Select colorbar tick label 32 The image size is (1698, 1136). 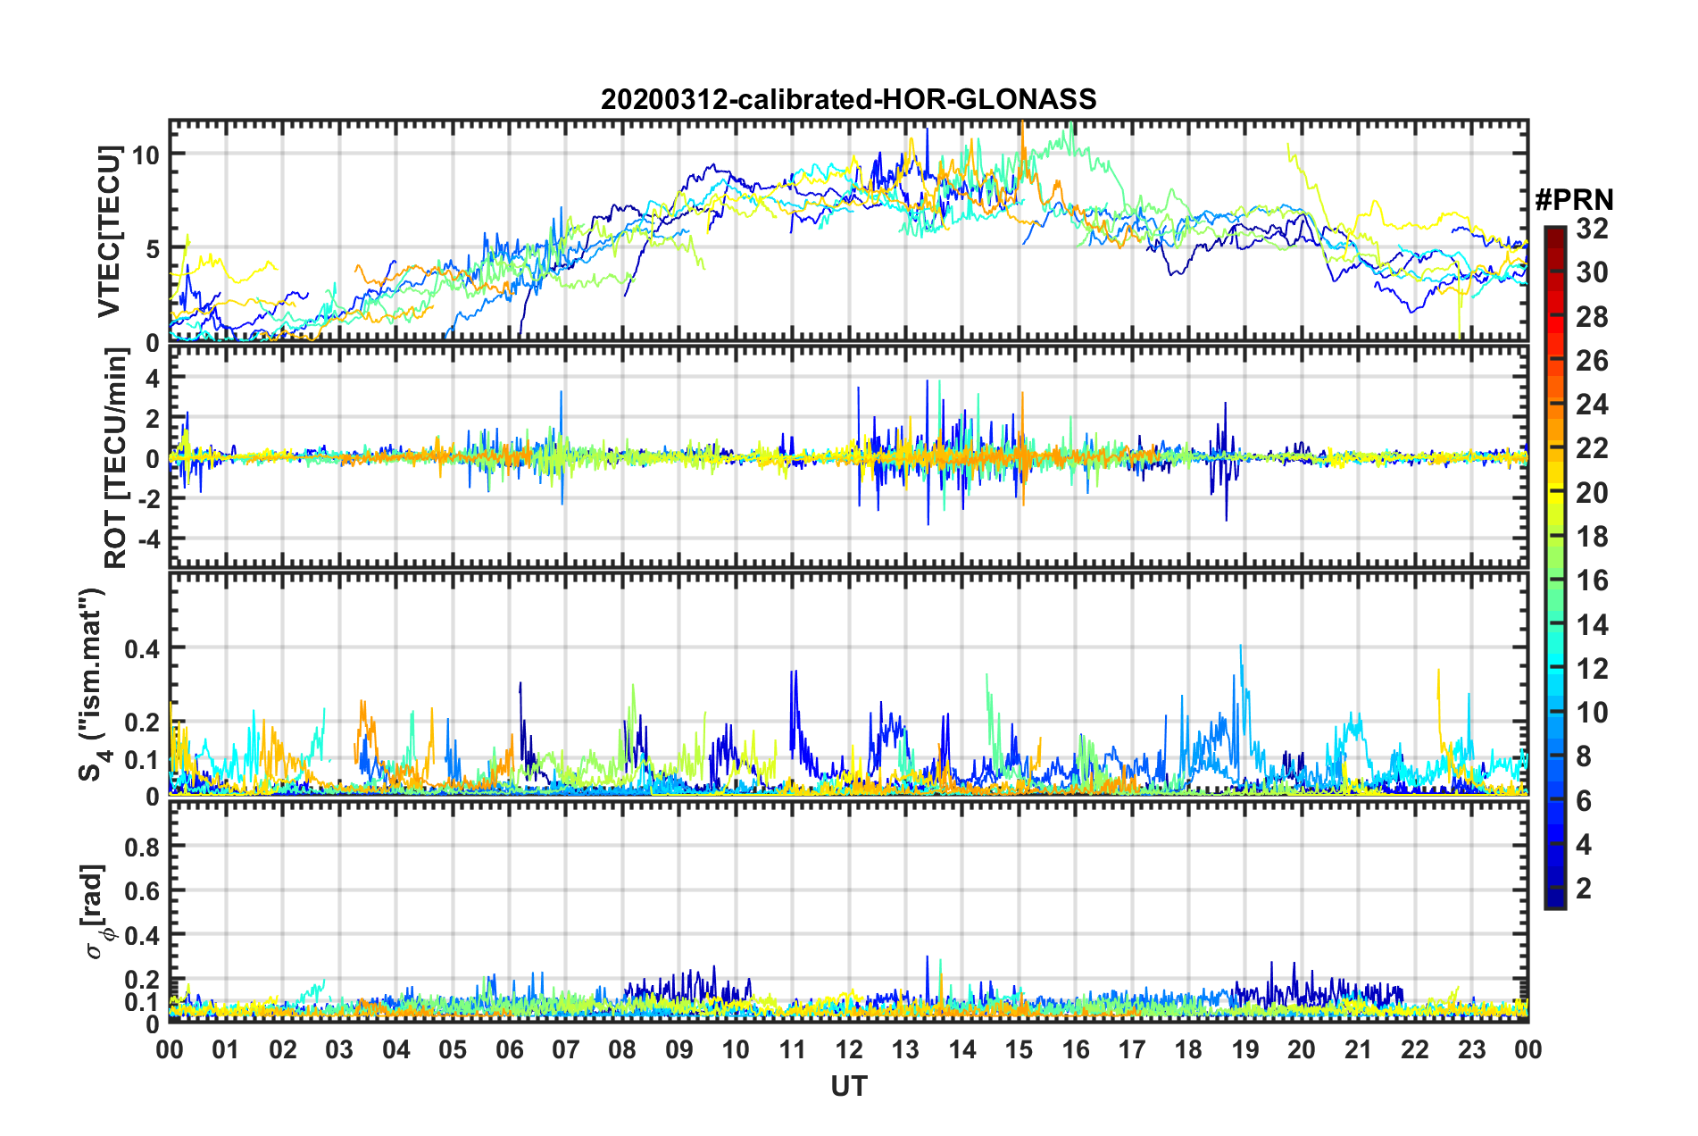click(1592, 229)
